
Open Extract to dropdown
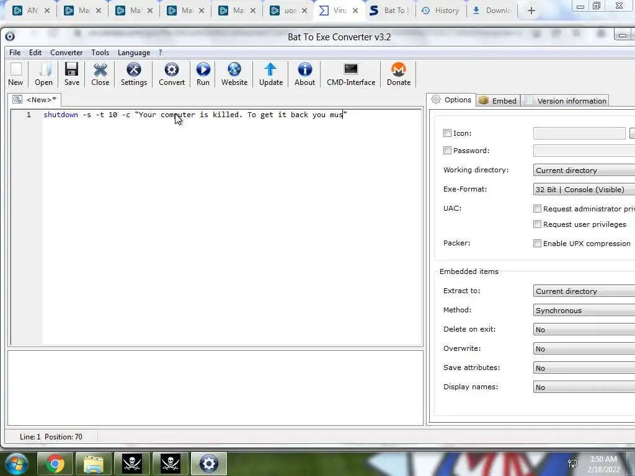[x=584, y=291]
